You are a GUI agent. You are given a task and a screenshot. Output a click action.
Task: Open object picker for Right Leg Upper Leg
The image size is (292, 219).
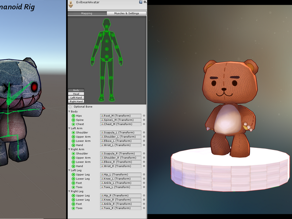point(144,196)
